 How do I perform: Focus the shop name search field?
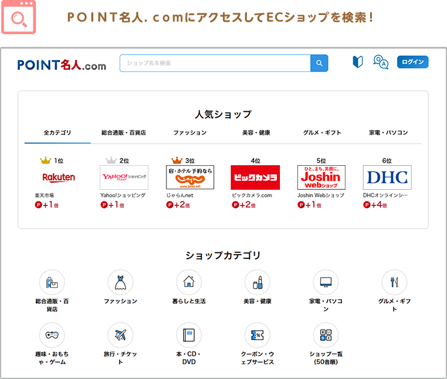[215, 63]
